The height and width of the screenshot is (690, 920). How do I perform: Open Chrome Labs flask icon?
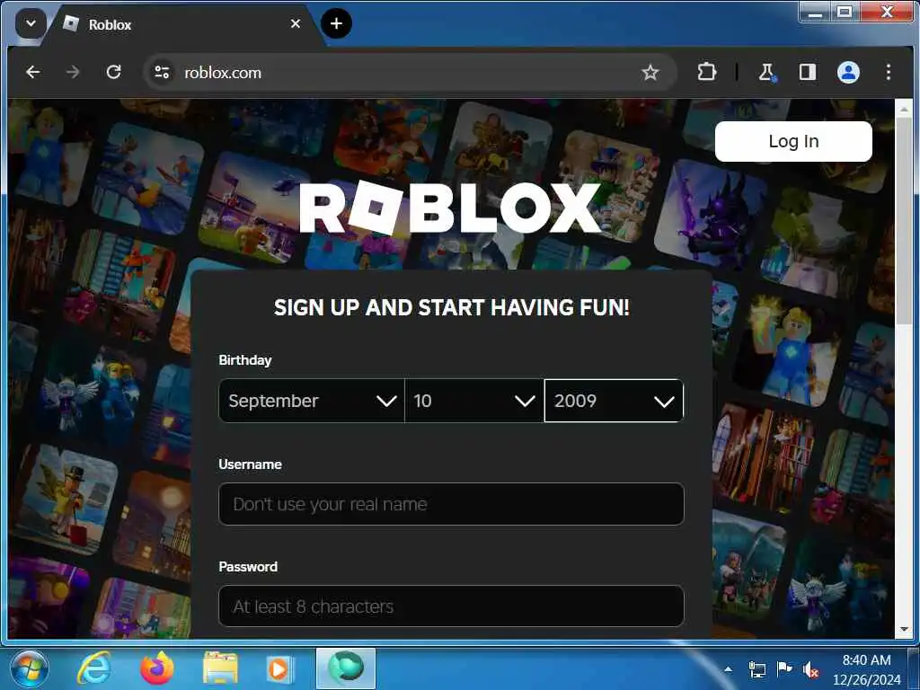(766, 72)
